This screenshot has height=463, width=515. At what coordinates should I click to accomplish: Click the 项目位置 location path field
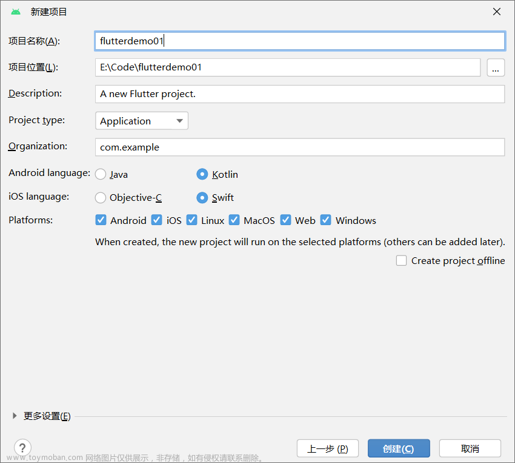click(288, 68)
